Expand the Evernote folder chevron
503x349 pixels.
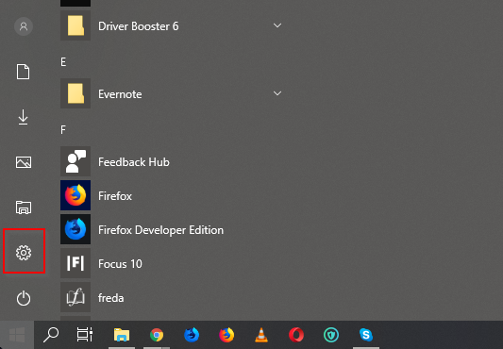[277, 93]
